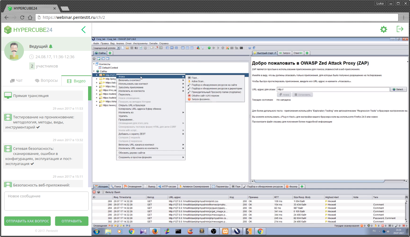This screenshot has height=237, width=410.
Task: Click the green plus icon after Фаззер tab
Action: click(x=302, y=186)
